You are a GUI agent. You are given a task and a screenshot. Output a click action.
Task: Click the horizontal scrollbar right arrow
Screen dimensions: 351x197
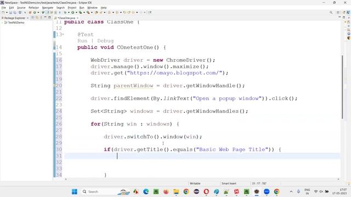[338, 179]
